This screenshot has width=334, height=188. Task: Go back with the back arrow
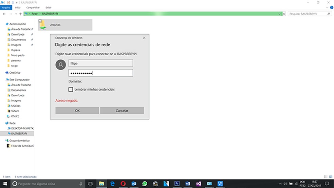click(x=4, y=14)
